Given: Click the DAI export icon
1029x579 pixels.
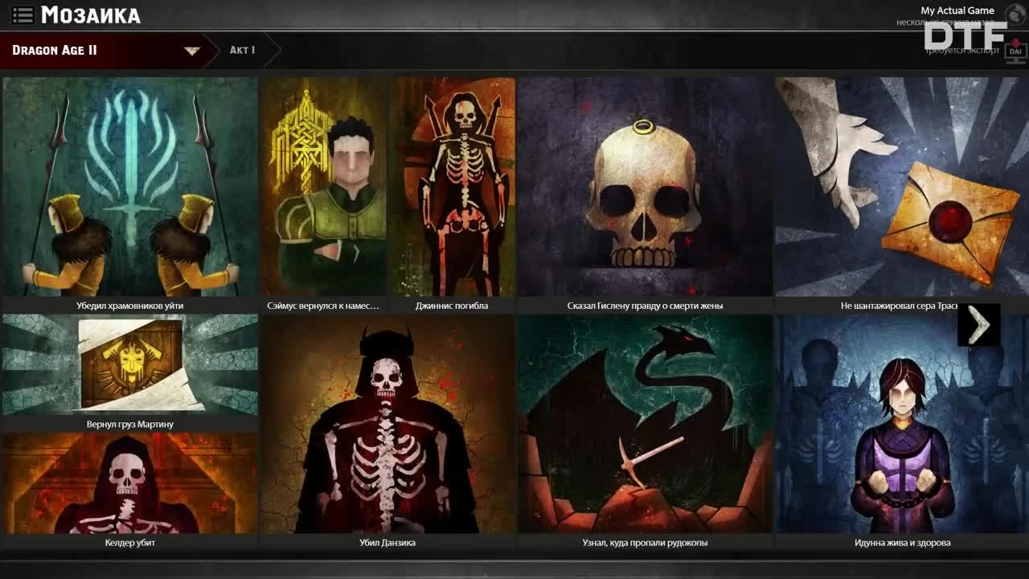Looking at the screenshot, I should (x=1017, y=51).
